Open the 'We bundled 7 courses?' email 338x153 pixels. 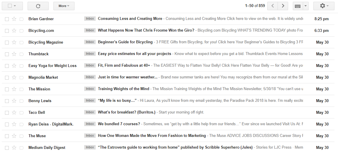pyautogui.click(x=119, y=124)
